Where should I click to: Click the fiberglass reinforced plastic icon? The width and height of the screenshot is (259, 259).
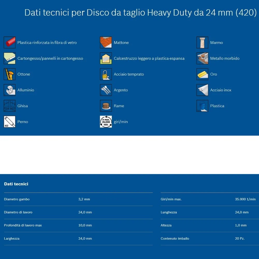pos(10,42)
